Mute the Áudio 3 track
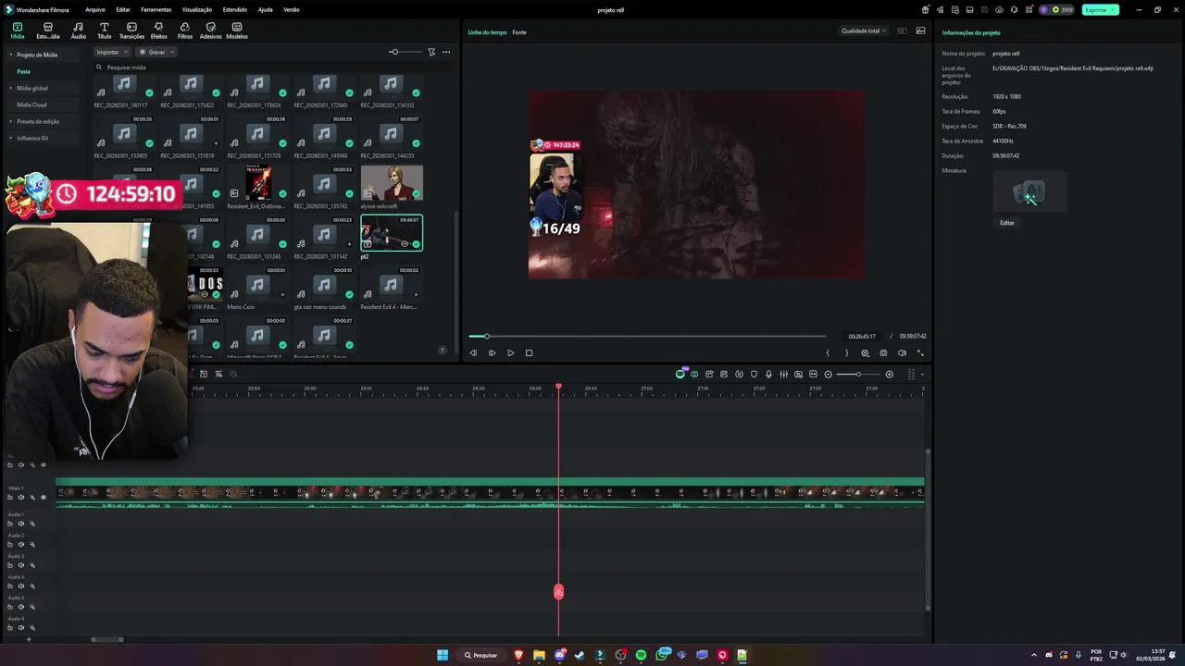This screenshot has height=666, width=1185. (x=21, y=565)
